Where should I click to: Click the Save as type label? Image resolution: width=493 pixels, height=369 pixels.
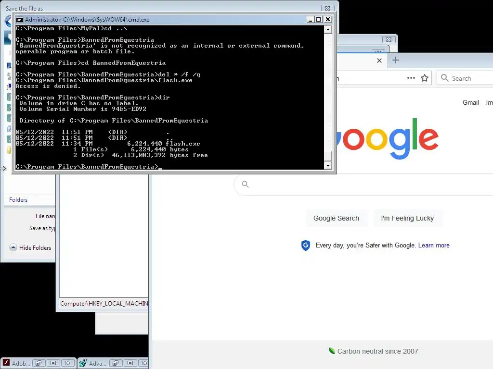[42, 228]
